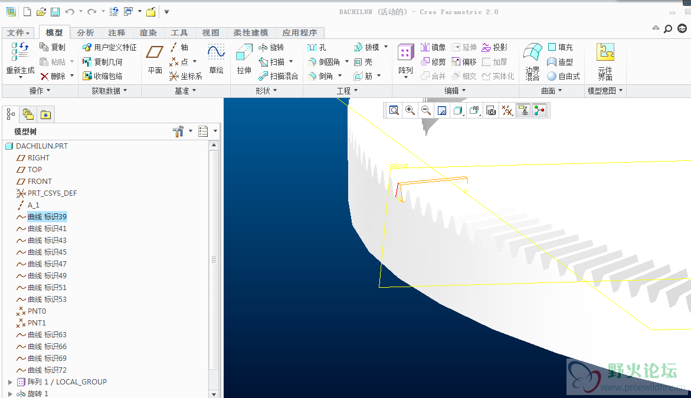The height and width of the screenshot is (398, 691).
Task: Switch to the Tools (工具) tab
Action: (x=179, y=32)
